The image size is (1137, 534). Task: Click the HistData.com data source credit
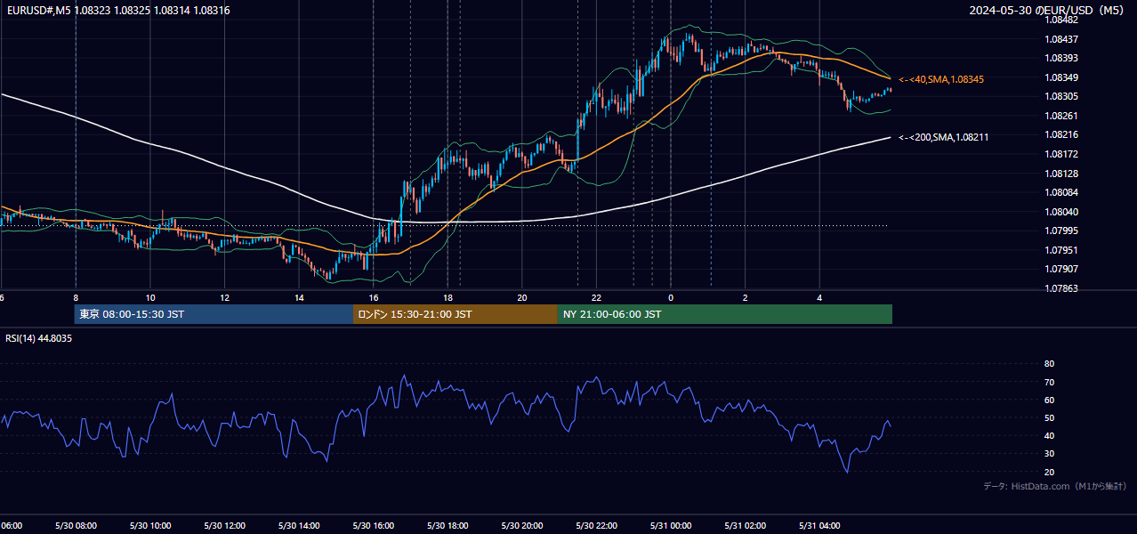click(x=1054, y=486)
